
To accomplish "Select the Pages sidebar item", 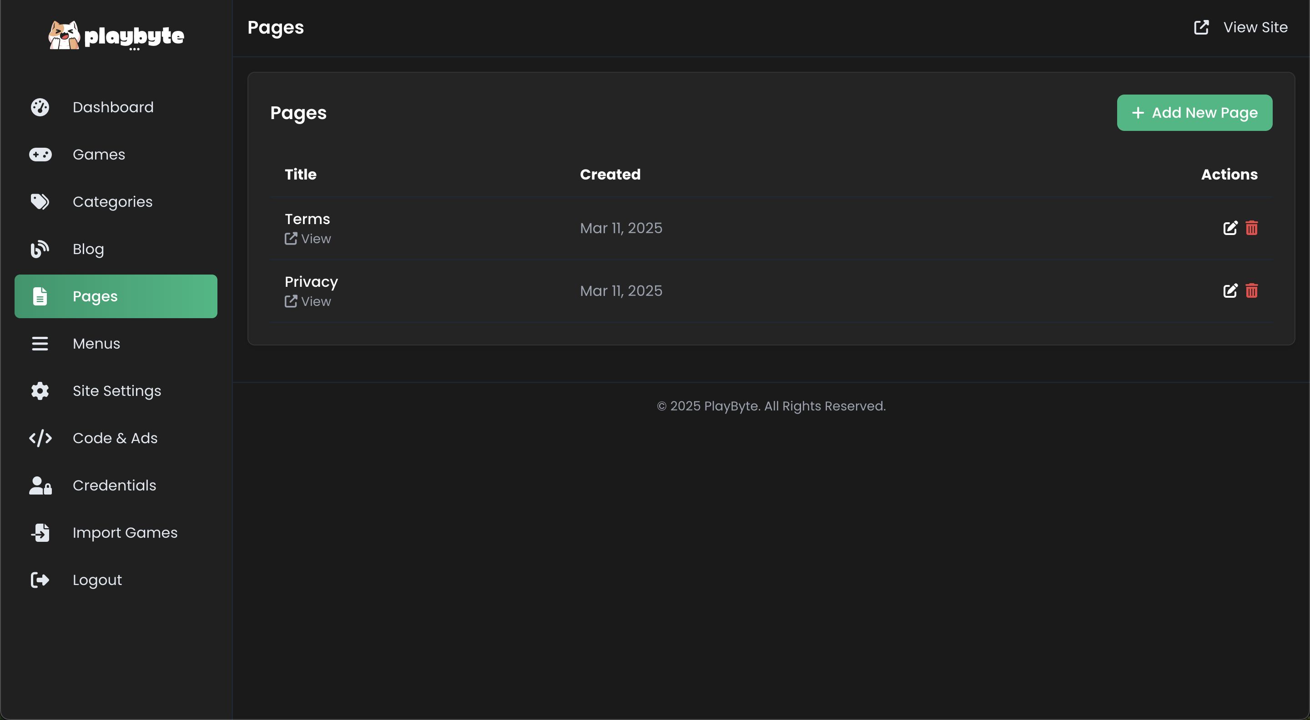I will click(116, 296).
